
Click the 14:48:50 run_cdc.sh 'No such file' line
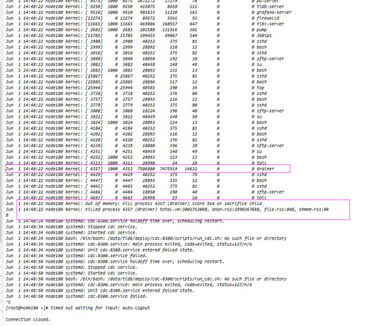146,279
